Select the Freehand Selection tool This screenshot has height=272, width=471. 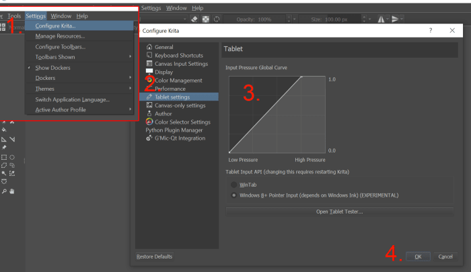pos(12,165)
